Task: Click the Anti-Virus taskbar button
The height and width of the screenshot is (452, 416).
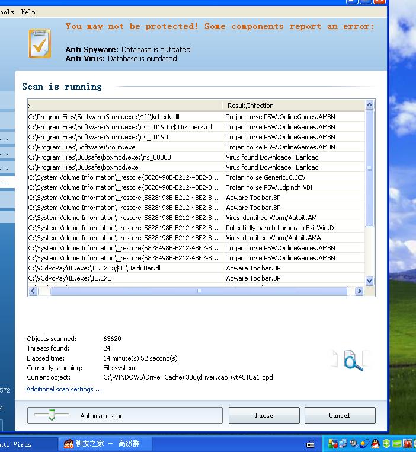Action: (28, 444)
